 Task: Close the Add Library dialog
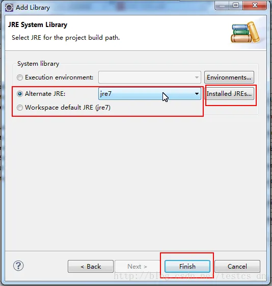coord(255,6)
